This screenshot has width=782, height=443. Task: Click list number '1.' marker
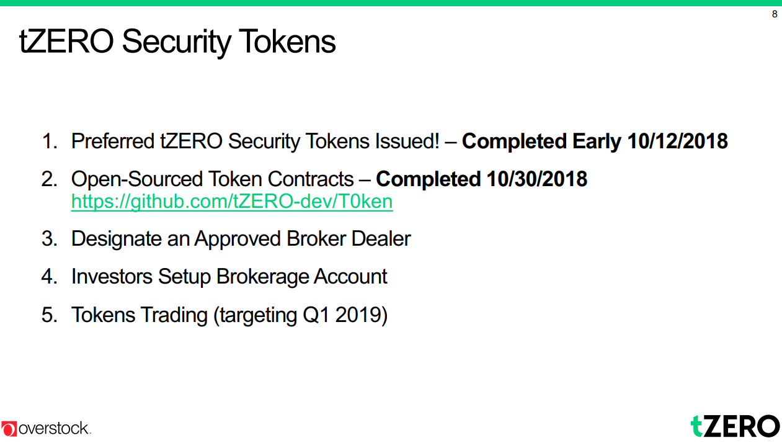[50, 141]
